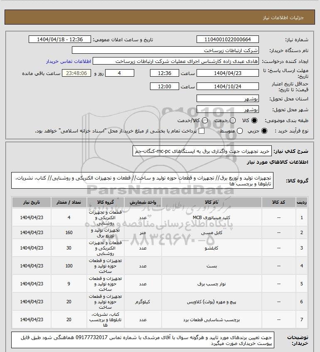This screenshot has width=320, height=352.
Task: Select the خدمت radio button
Action: point(233,120)
